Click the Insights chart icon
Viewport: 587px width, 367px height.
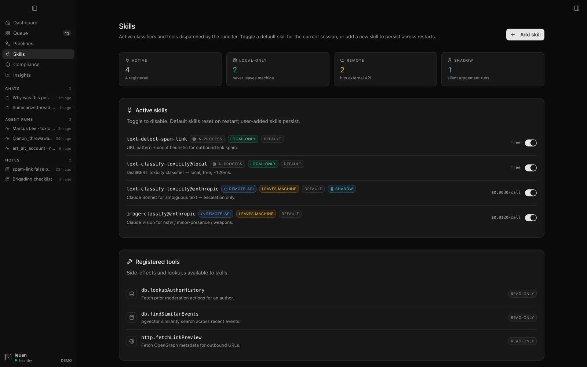8,75
